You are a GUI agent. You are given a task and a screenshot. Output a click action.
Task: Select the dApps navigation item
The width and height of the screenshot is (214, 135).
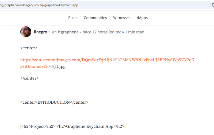142,18
